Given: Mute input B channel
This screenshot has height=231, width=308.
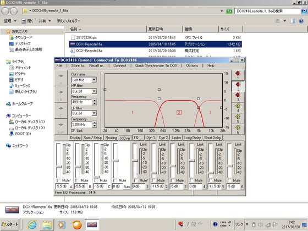Looking at the screenshot, I should pyautogui.click(x=77, y=180).
